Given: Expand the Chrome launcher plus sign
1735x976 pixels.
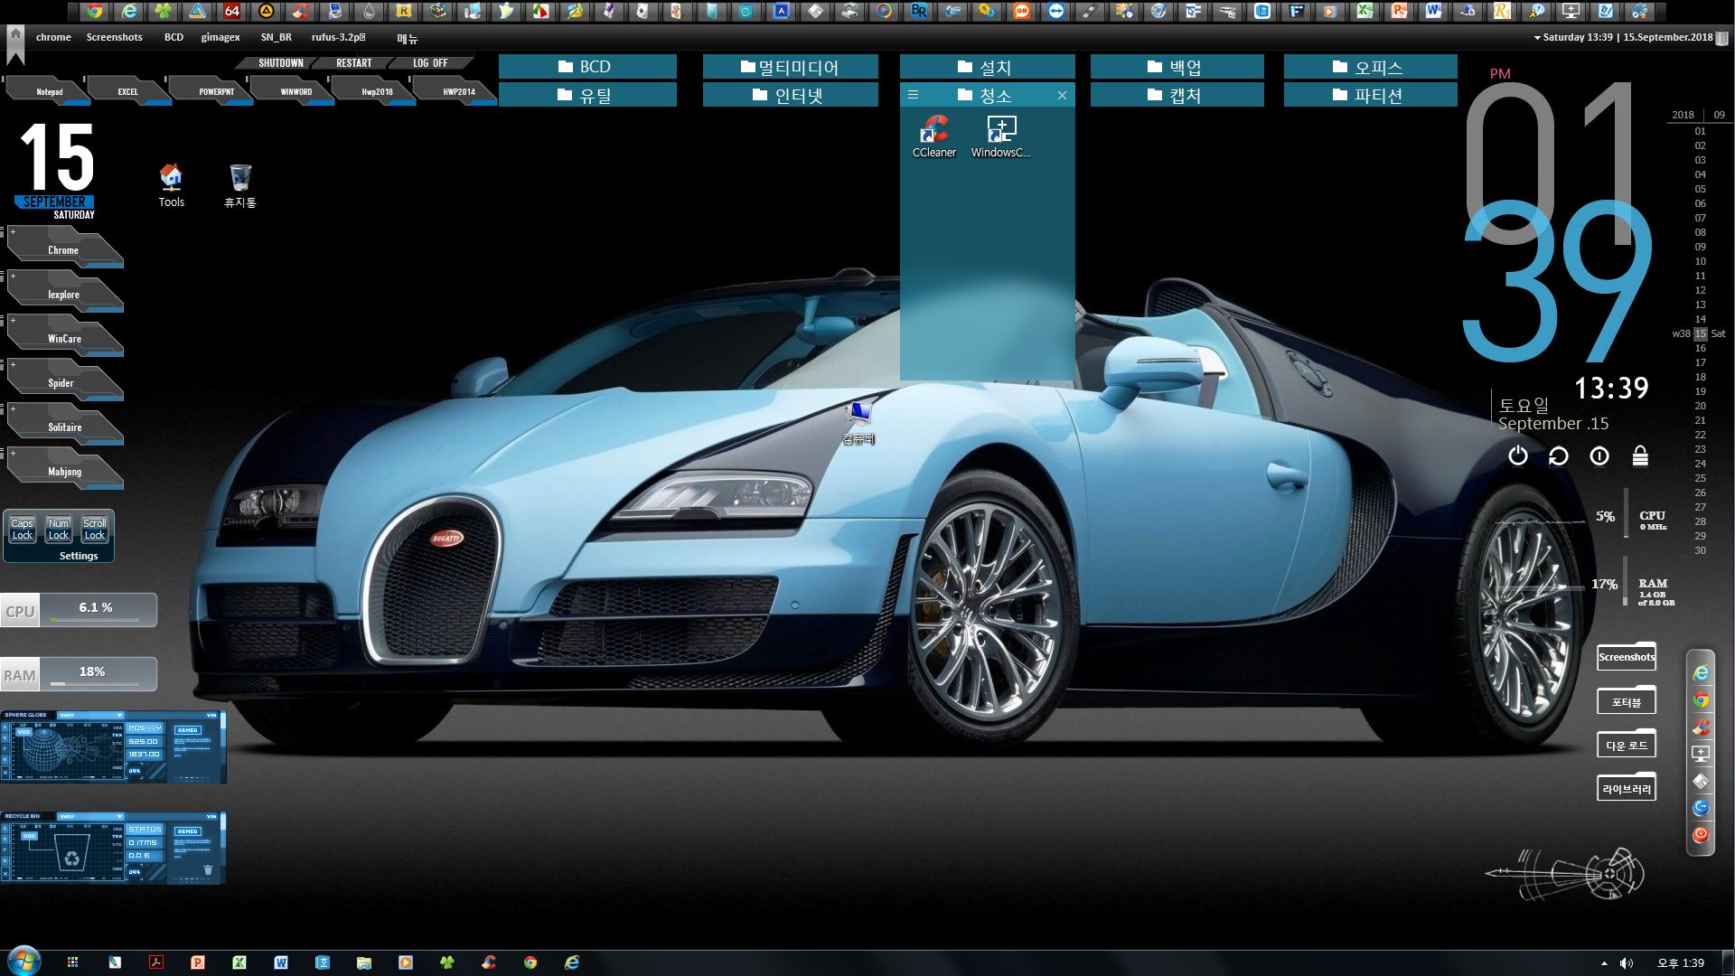Looking at the screenshot, I should pos(13,232).
